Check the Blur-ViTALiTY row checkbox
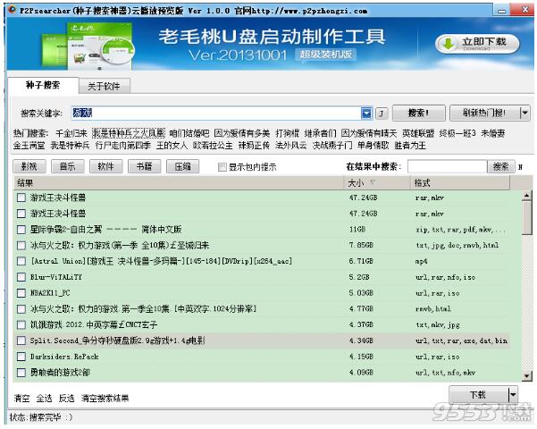The width and height of the screenshot is (537, 429). pos(21,277)
